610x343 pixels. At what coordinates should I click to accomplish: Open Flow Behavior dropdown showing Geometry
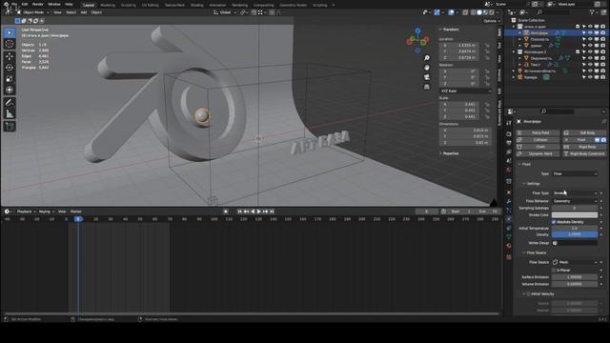coord(575,201)
